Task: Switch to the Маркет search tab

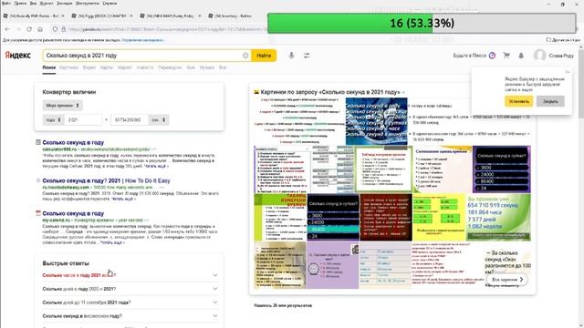Action: (x=125, y=67)
